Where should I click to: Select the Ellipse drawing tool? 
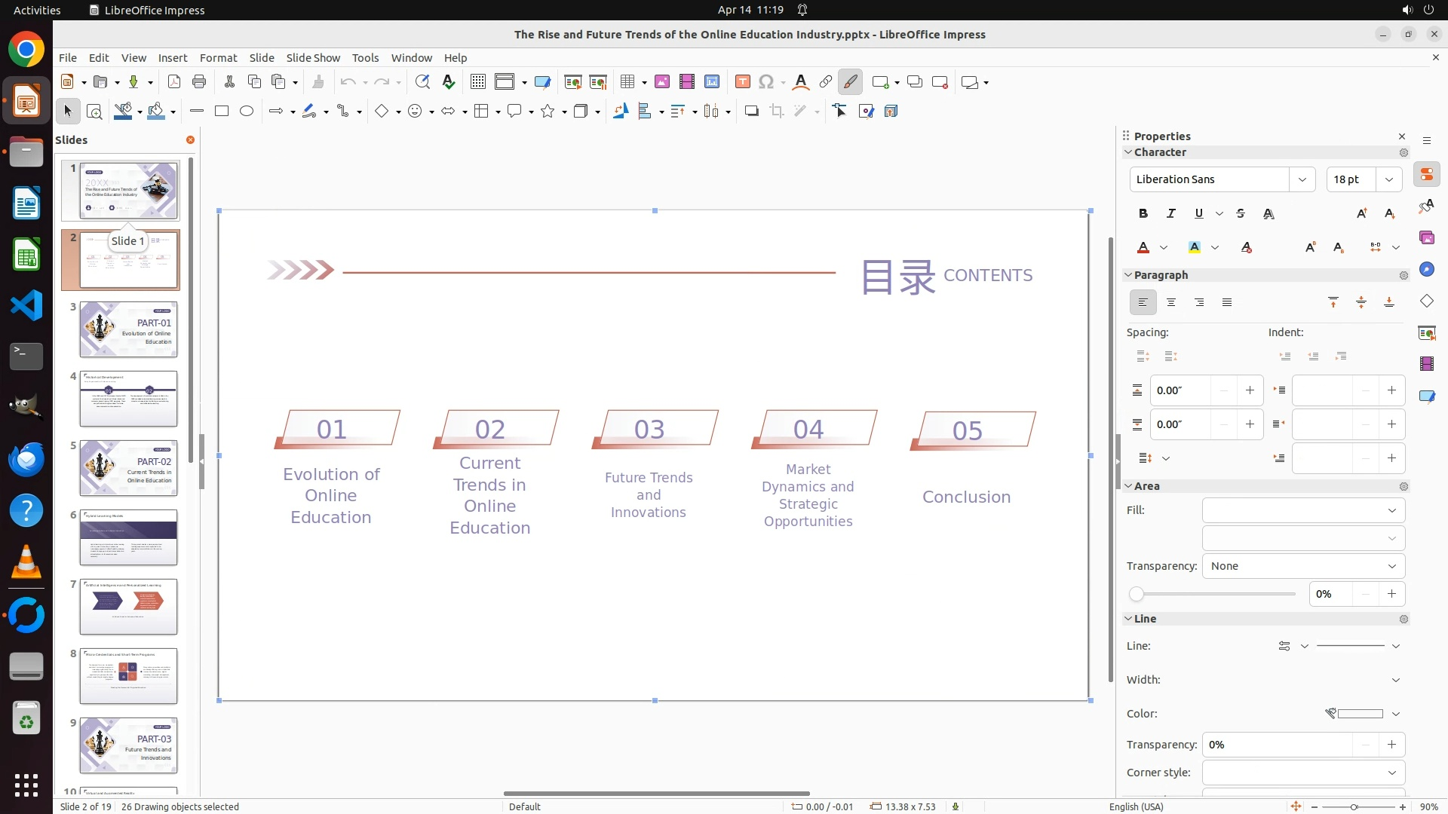tap(247, 112)
